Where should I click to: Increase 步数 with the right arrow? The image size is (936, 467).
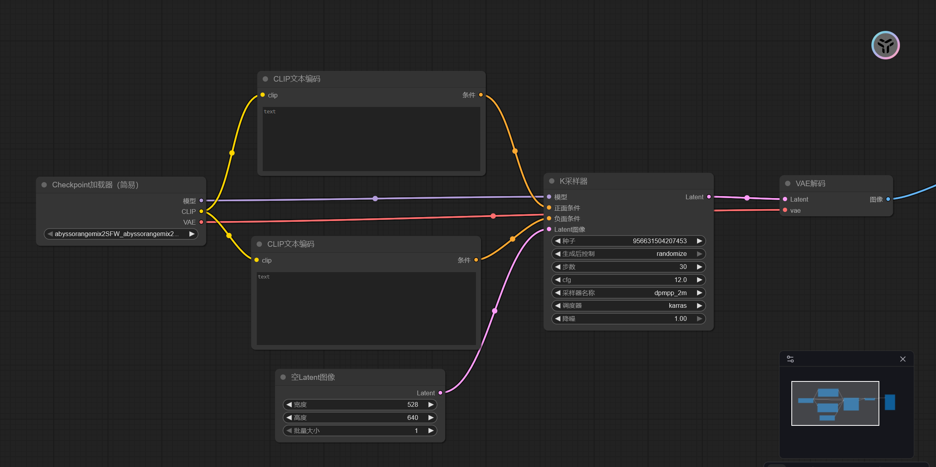point(699,267)
